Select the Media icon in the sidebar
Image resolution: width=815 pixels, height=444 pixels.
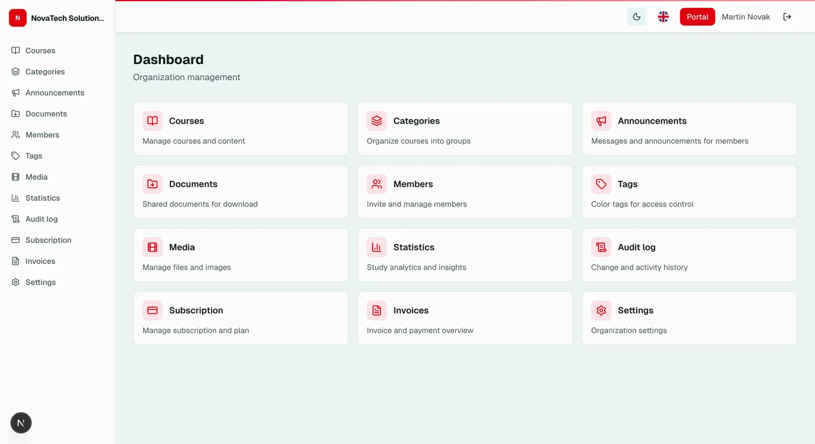[x=15, y=176]
